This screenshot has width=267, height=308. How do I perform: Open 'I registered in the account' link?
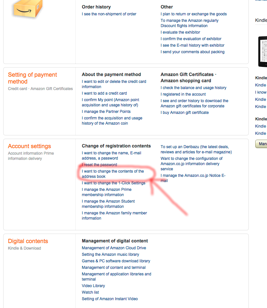(x=183, y=94)
